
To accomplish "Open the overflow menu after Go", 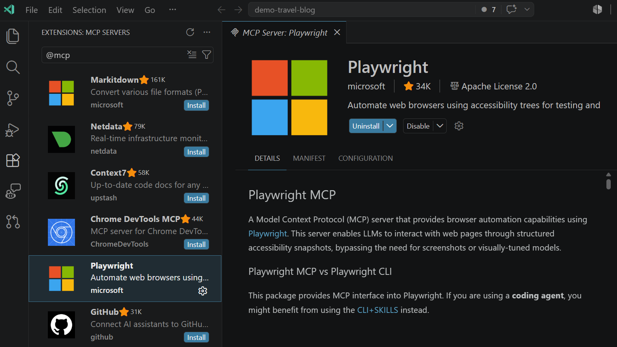I will pos(173,9).
